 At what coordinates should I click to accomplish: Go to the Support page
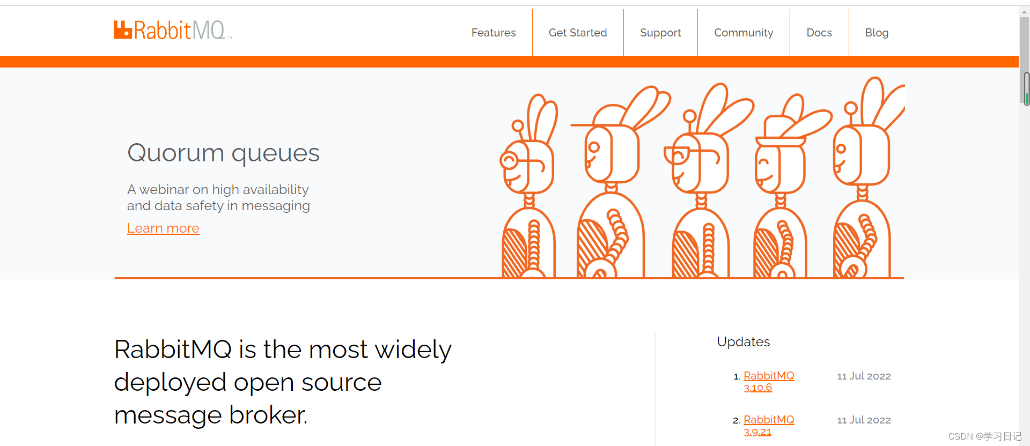(660, 33)
